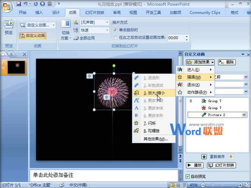Increase the auto-advance time with spinner
This screenshot has width=251, height=188.
(x=187, y=36)
